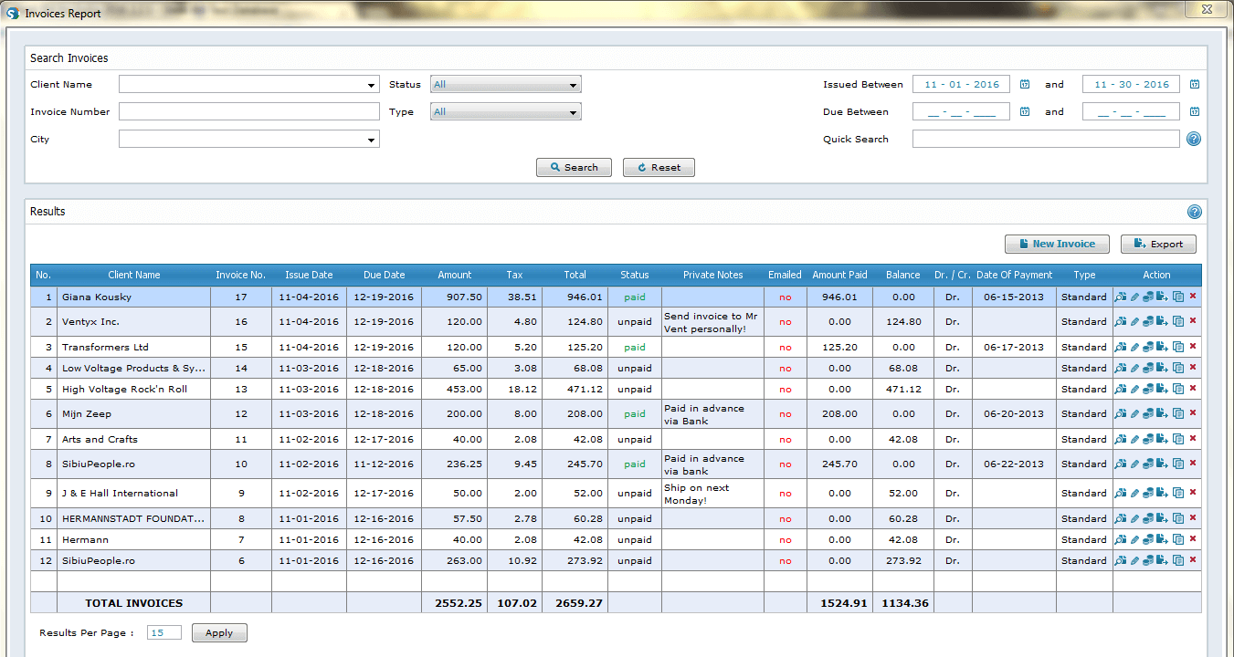Click the Quick Search help icon
Image resolution: width=1234 pixels, height=657 pixels.
(x=1195, y=139)
